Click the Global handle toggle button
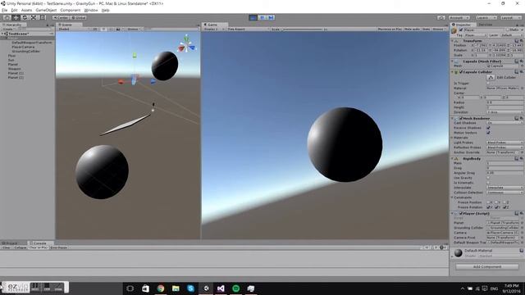This screenshot has width=525, height=295. [79, 18]
